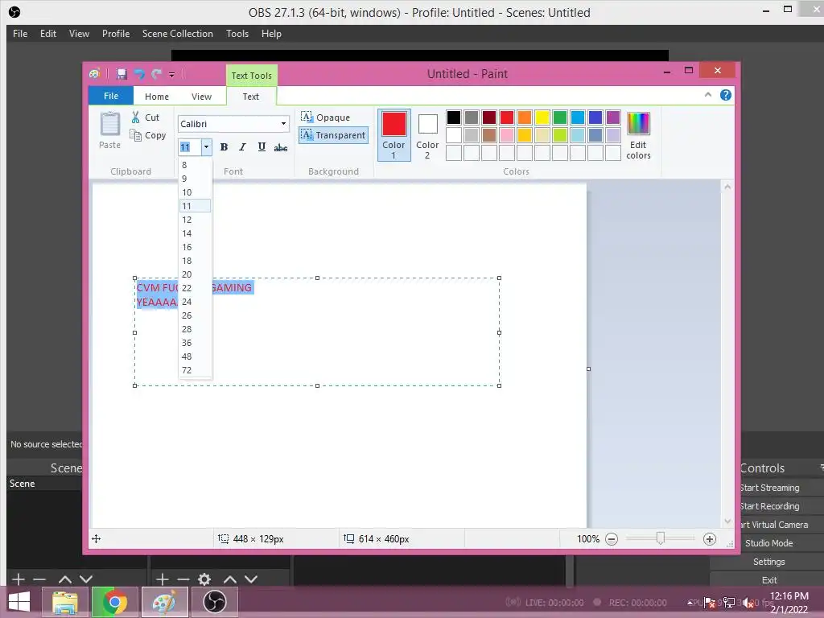Viewport: 824px width, 618px height.
Task: Select Color 2 white swatch
Action: tap(427, 135)
